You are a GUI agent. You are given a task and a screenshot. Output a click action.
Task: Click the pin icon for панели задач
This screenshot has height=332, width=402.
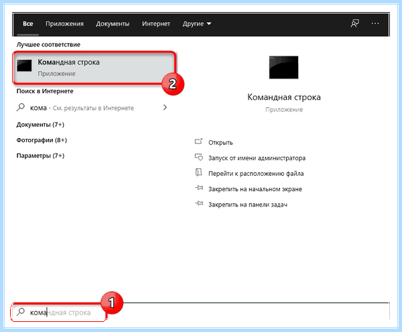click(199, 203)
